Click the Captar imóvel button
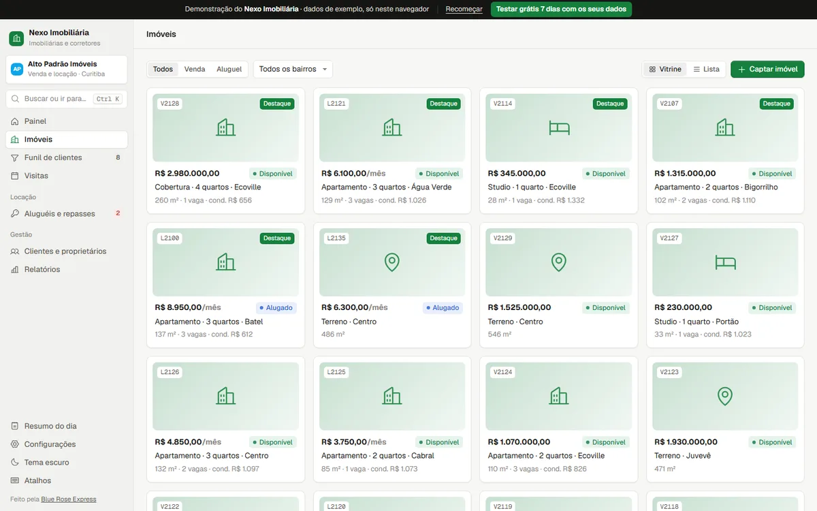The image size is (817, 511). tap(767, 69)
